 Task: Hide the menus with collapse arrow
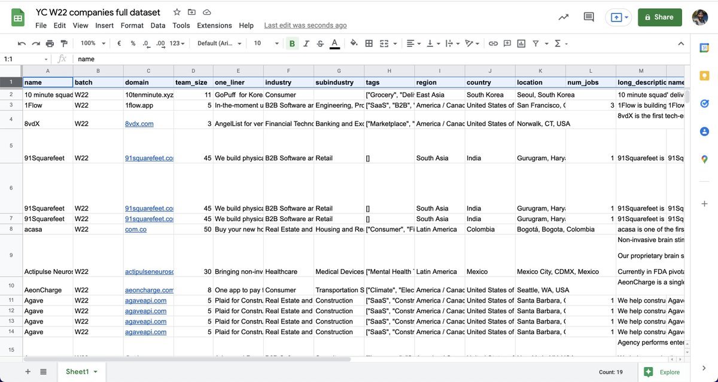pos(680,43)
